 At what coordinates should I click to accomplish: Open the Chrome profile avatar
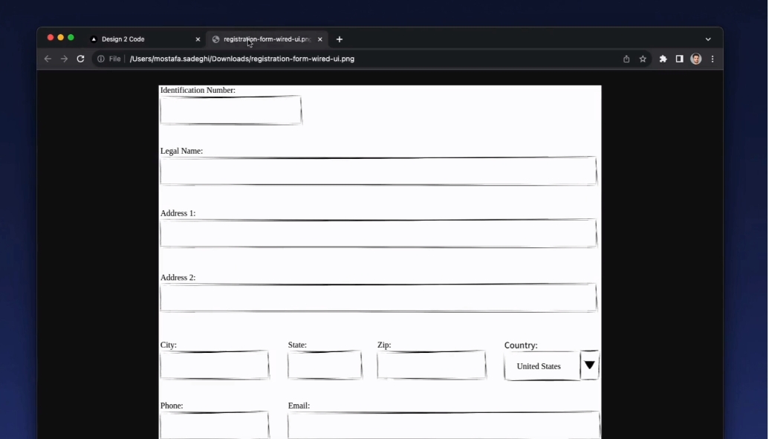696,59
